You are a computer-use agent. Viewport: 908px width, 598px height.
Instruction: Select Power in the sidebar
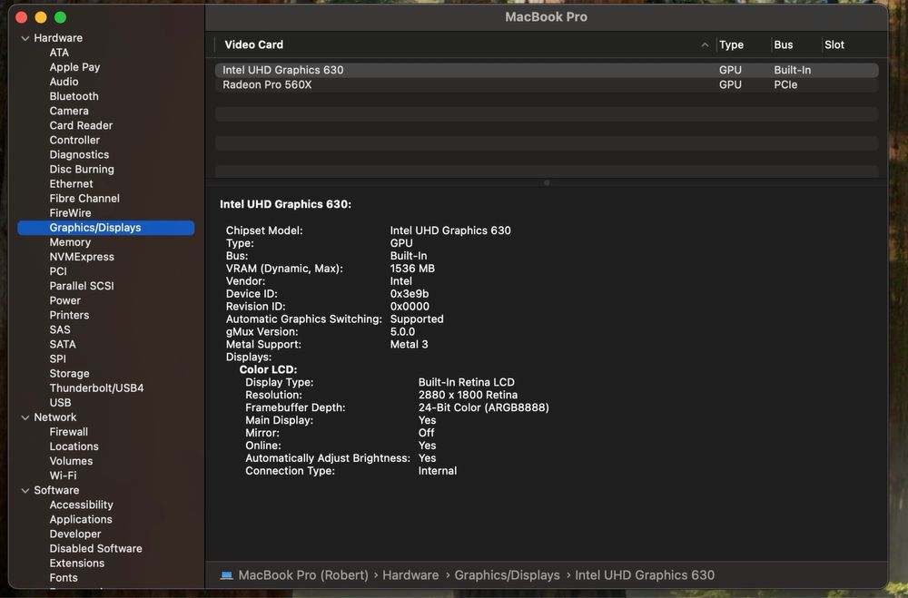pyautogui.click(x=64, y=300)
